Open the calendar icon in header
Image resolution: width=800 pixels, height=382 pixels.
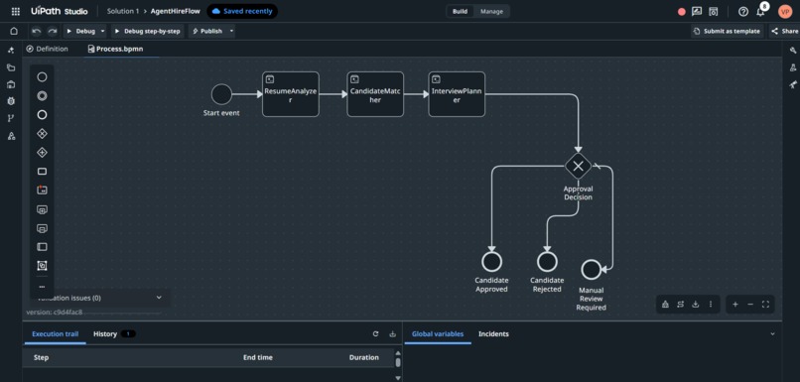click(714, 11)
